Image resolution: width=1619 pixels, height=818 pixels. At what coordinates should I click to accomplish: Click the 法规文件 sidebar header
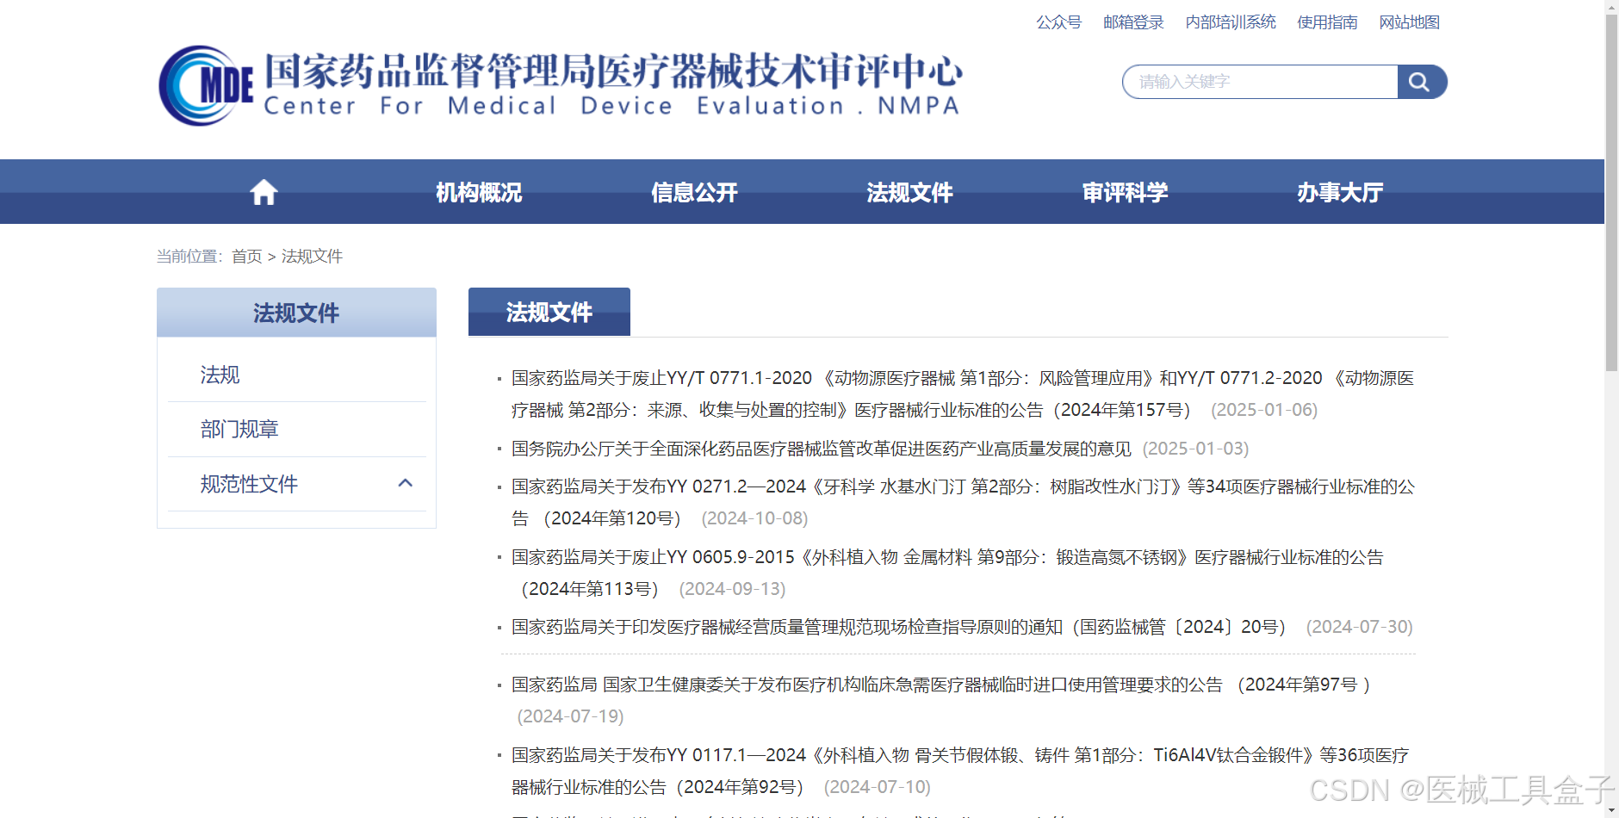pyautogui.click(x=296, y=313)
